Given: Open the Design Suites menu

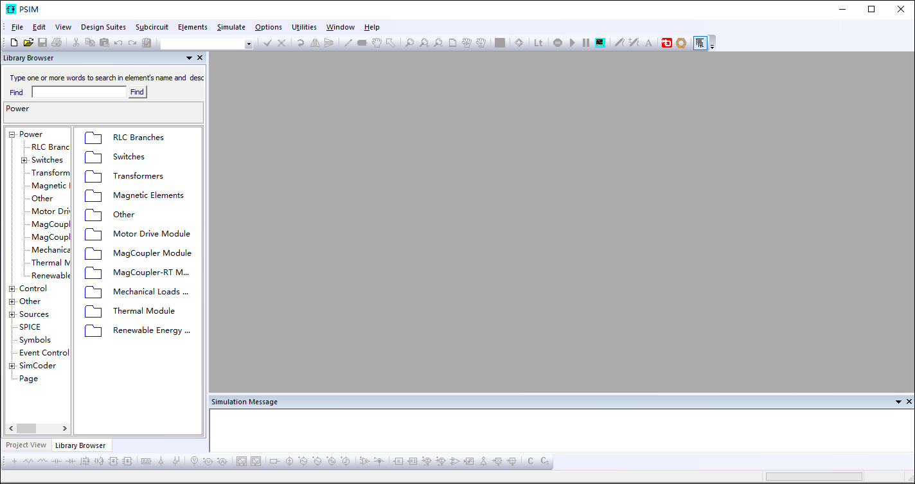Looking at the screenshot, I should tap(103, 27).
